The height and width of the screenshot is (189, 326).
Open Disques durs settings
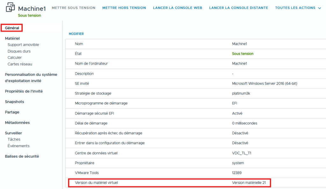(19, 51)
